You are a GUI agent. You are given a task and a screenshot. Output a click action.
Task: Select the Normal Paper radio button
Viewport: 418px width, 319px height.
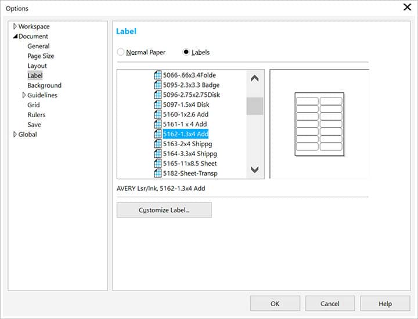pyautogui.click(x=121, y=52)
